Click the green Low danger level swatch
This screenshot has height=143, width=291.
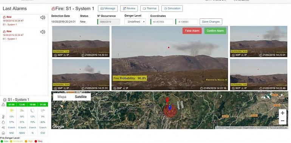[x=2, y=141]
